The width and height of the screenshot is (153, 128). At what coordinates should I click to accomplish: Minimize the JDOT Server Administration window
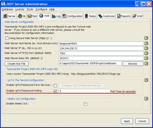138,4
